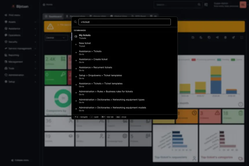Click the tallest stacked bar in chart

click(216, 80)
